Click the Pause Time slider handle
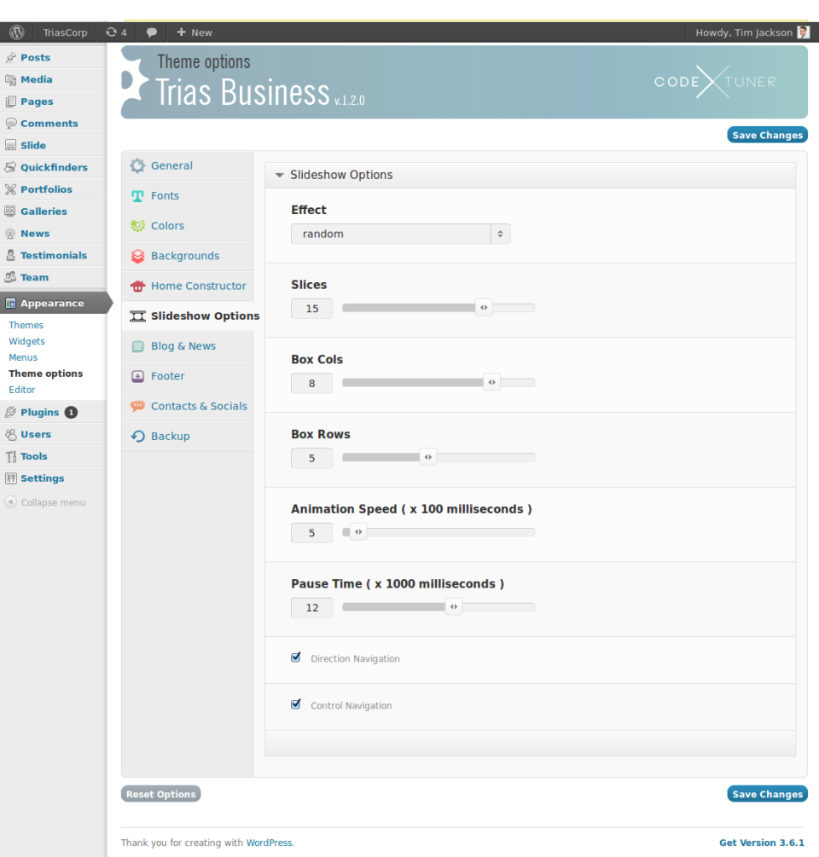The height and width of the screenshot is (857, 819). 454,606
